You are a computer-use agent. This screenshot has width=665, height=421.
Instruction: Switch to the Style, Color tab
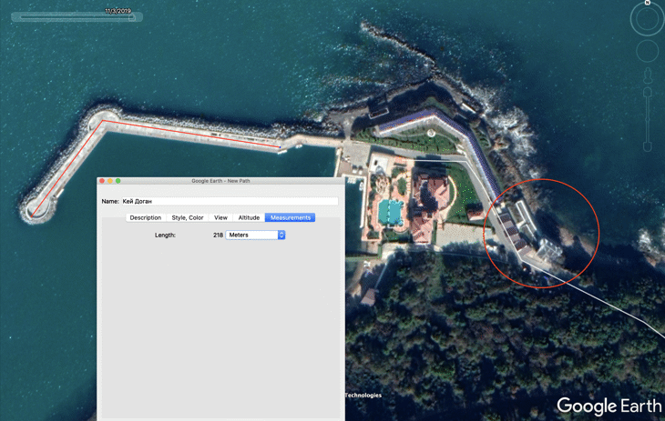tap(188, 217)
